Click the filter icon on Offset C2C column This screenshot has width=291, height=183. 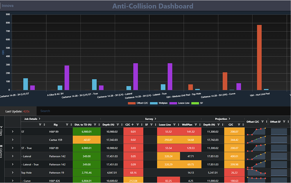pos(263,122)
